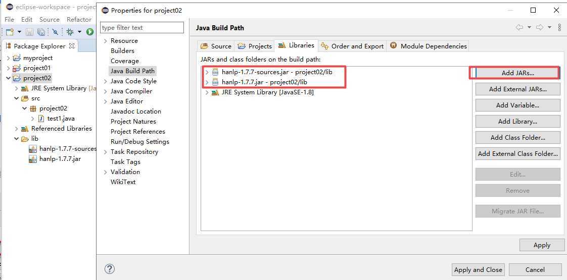Select Javadoc Location in properties list
This screenshot has width=567, height=280.
pyautogui.click(x=136, y=111)
